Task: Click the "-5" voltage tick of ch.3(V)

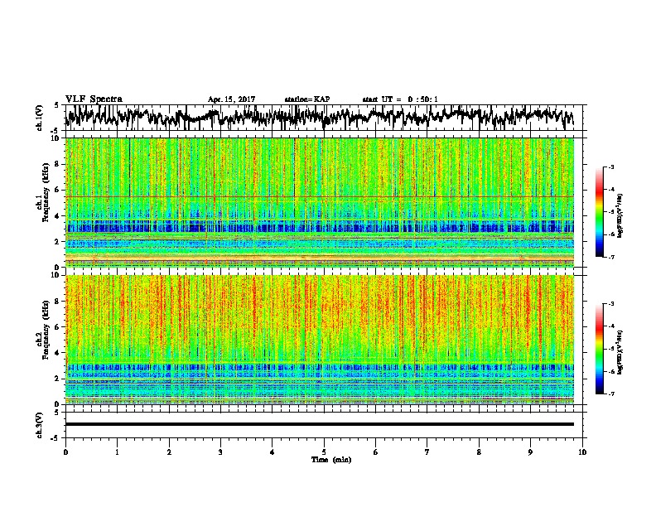Action: [x=55, y=437]
